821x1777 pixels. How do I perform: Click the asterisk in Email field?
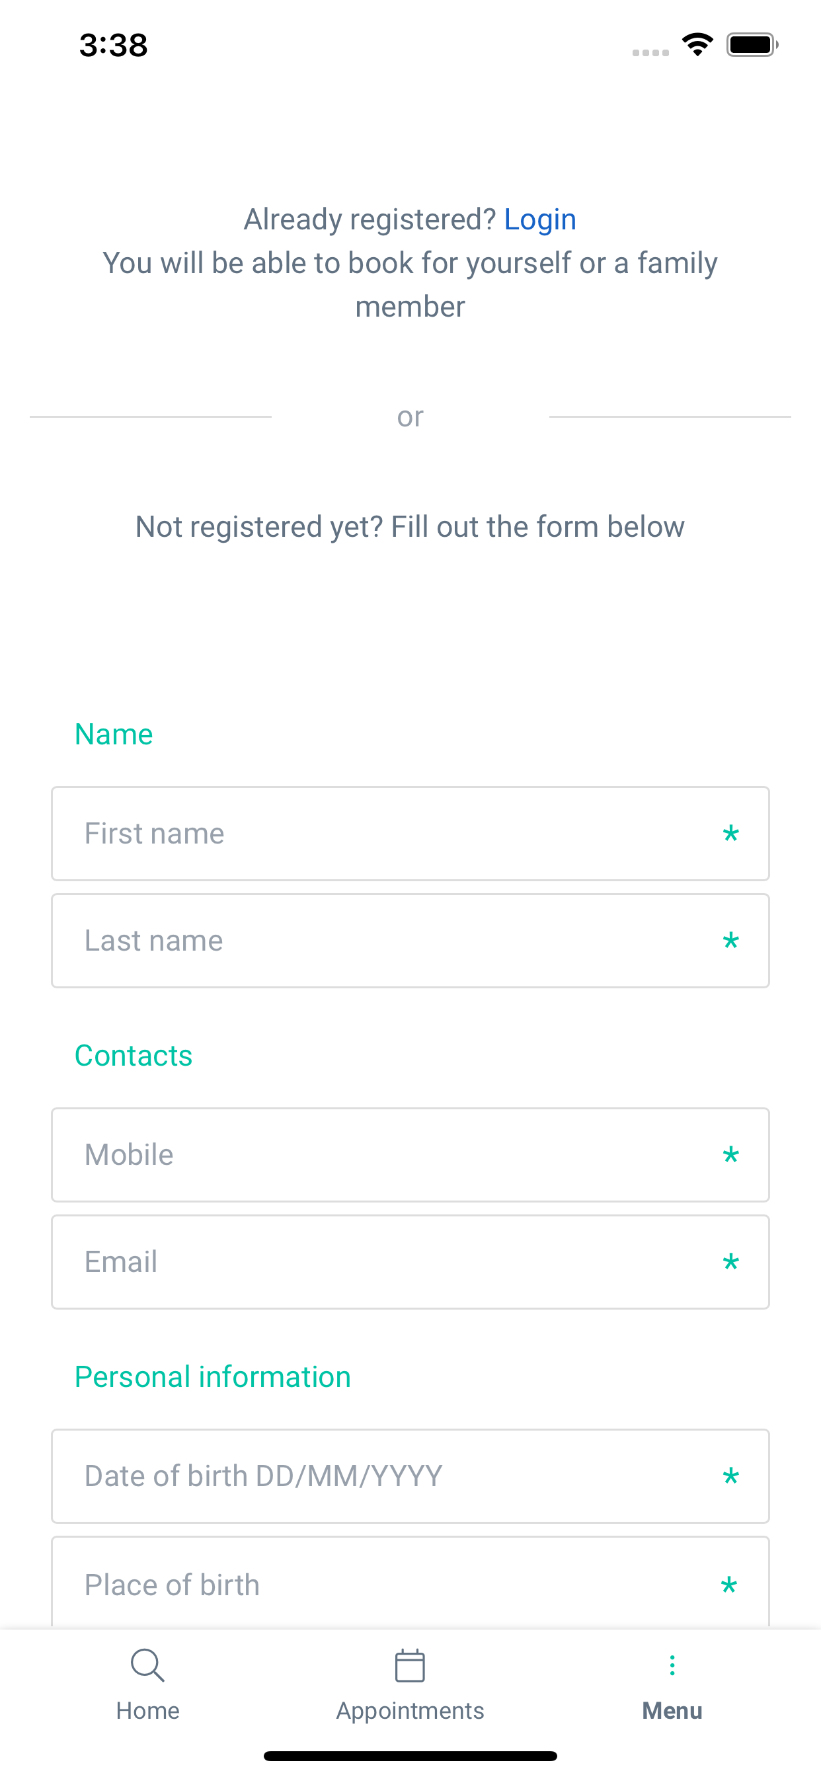[x=730, y=1263]
